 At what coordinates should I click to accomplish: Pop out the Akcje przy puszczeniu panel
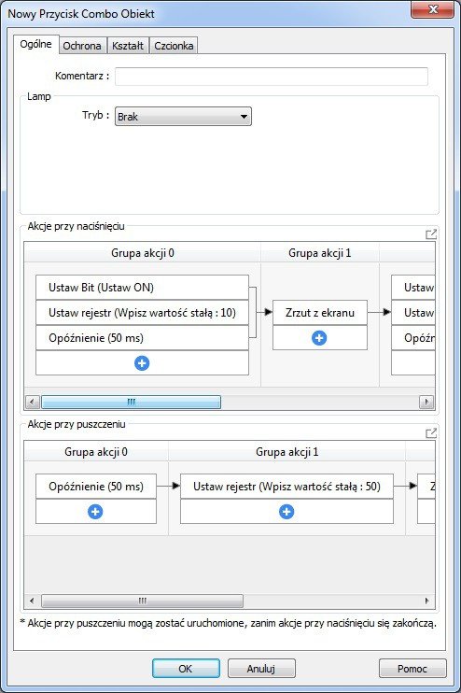tap(431, 432)
